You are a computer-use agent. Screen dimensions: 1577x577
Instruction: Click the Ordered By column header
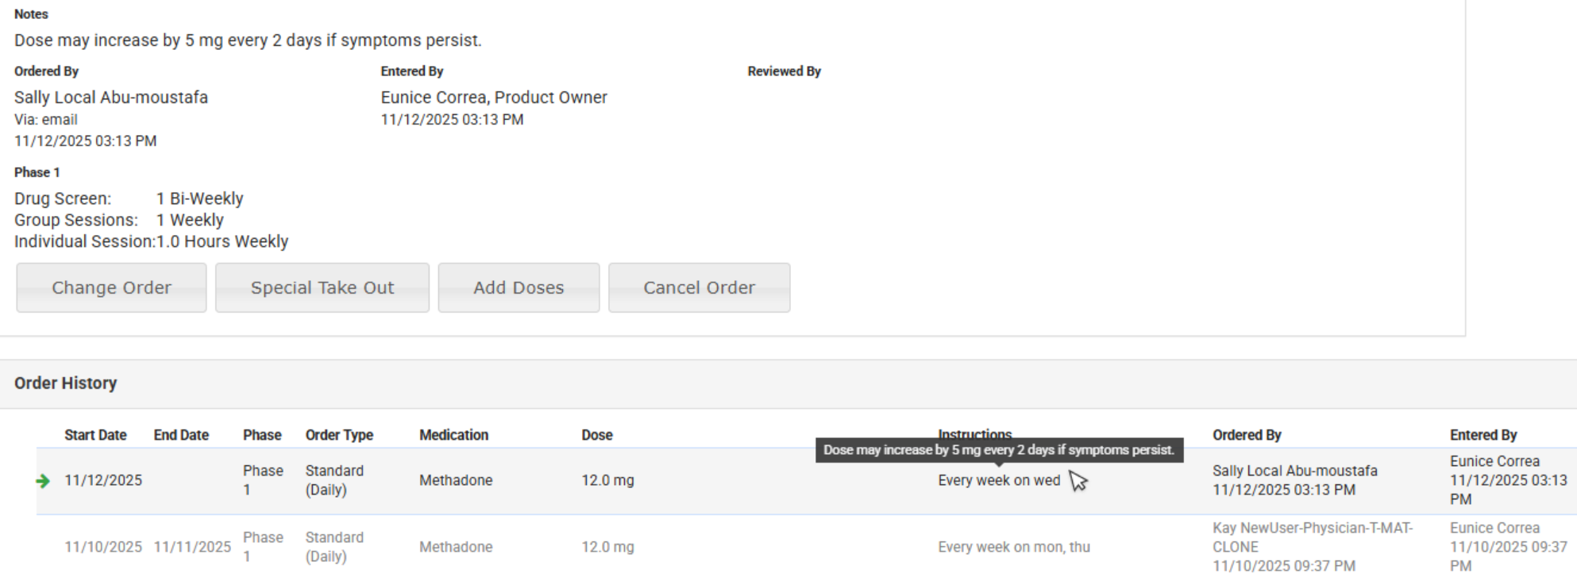click(x=1247, y=435)
